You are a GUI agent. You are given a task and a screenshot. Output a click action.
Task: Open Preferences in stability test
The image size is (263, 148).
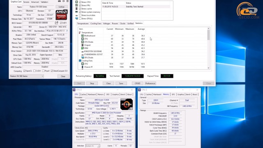[x=150, y=83]
